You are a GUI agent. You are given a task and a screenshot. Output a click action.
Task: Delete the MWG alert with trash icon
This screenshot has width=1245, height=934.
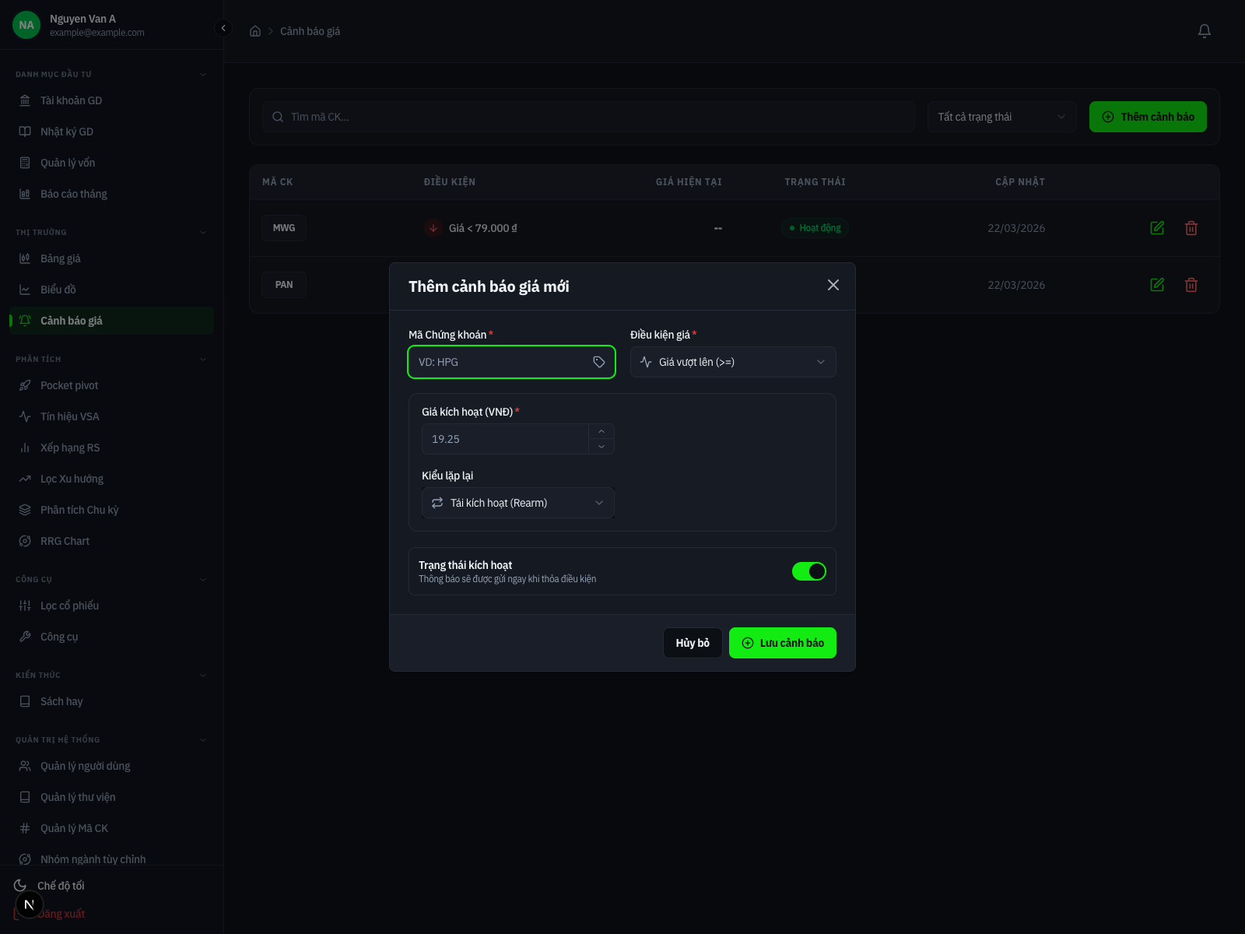click(1191, 228)
